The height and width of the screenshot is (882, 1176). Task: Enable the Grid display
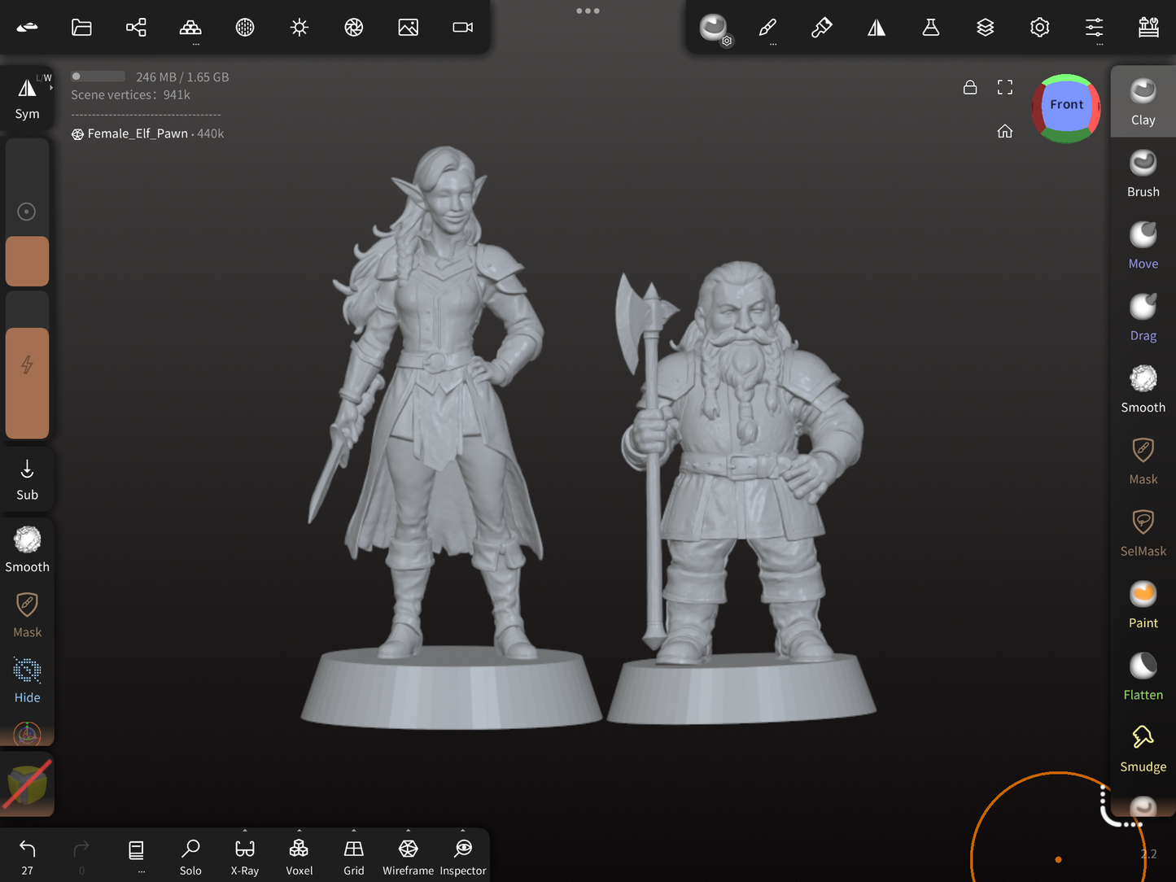[353, 856]
